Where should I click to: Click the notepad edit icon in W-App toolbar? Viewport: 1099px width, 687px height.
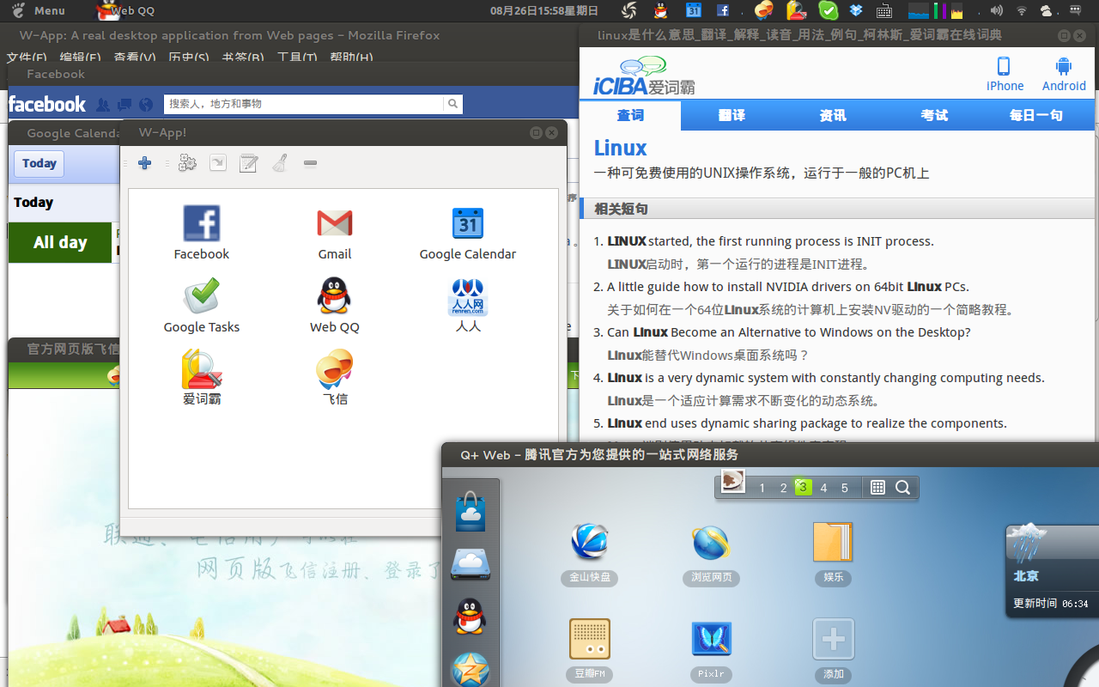point(248,163)
